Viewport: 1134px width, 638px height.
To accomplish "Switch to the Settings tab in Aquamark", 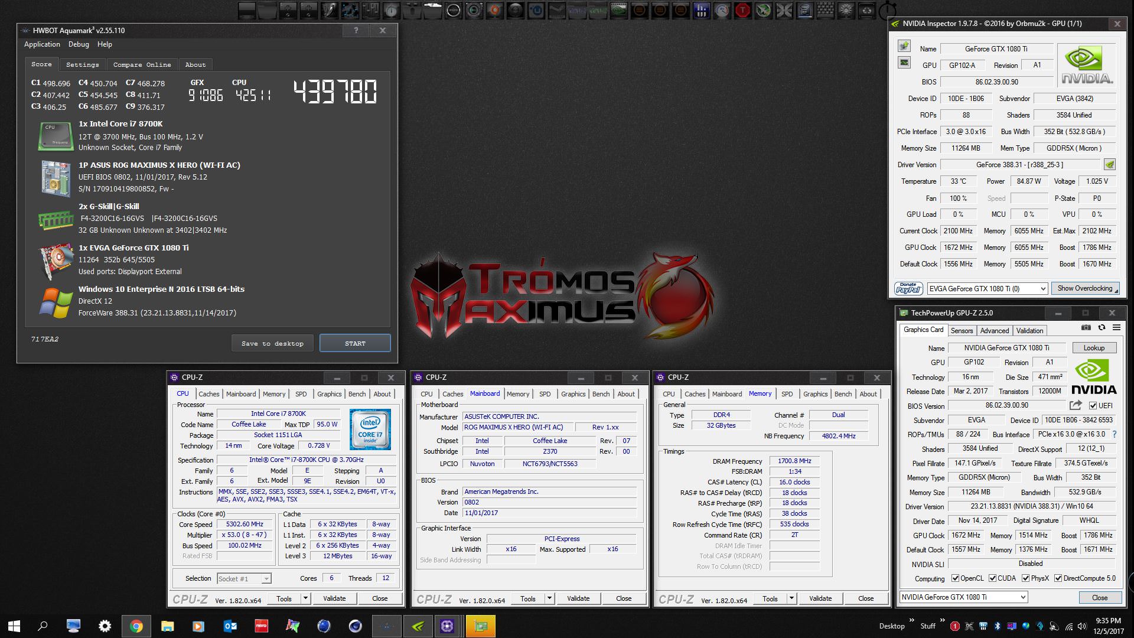I will click(82, 64).
